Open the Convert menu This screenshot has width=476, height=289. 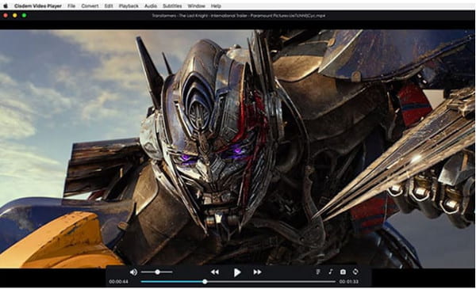(x=90, y=6)
